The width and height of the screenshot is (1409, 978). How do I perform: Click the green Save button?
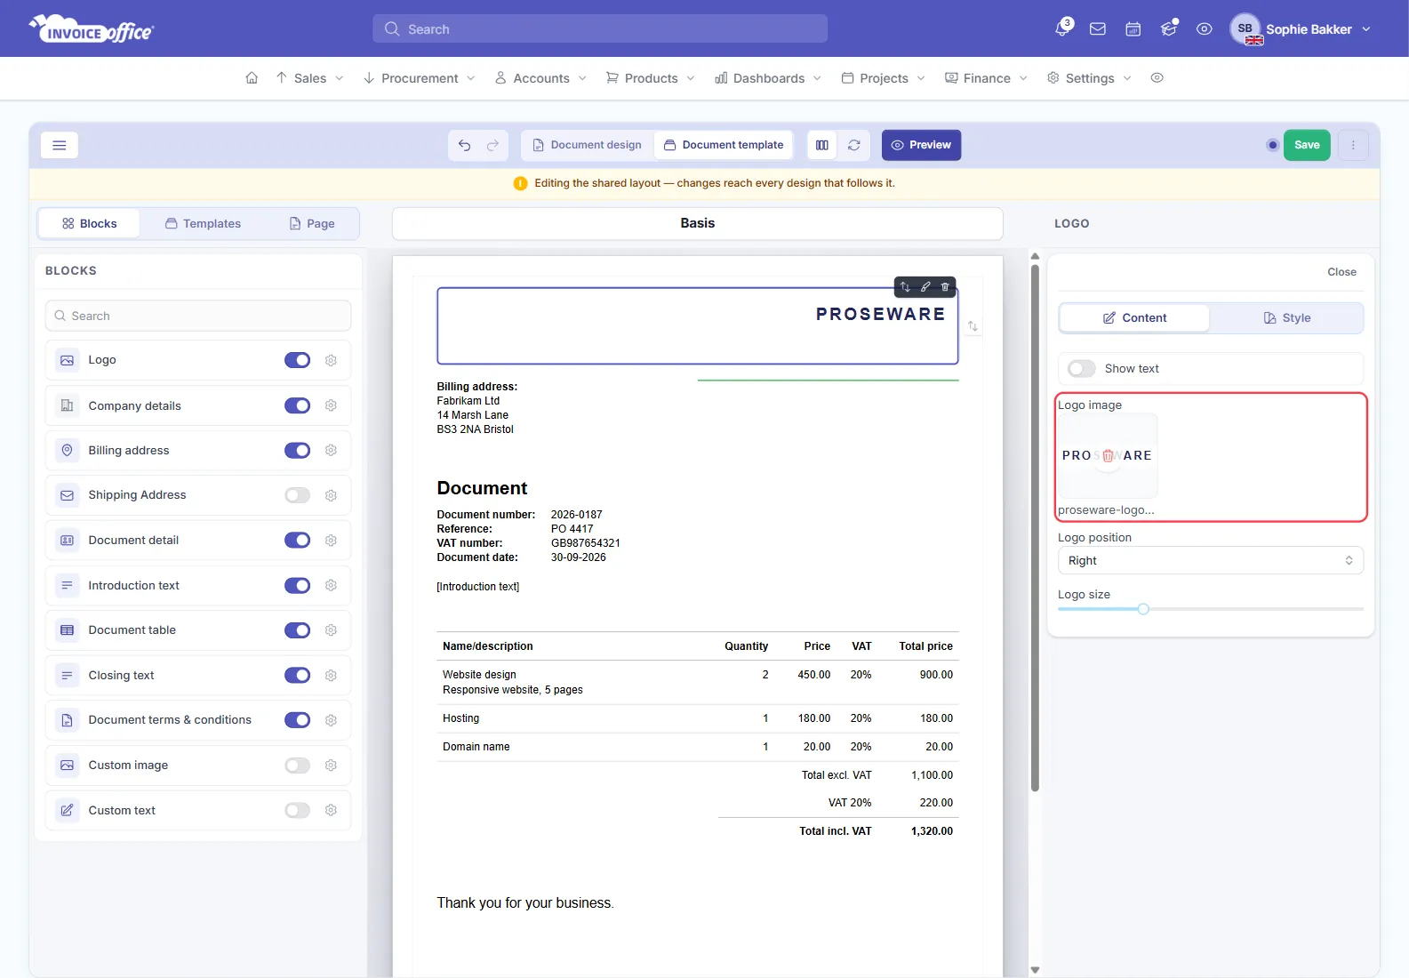point(1307,145)
